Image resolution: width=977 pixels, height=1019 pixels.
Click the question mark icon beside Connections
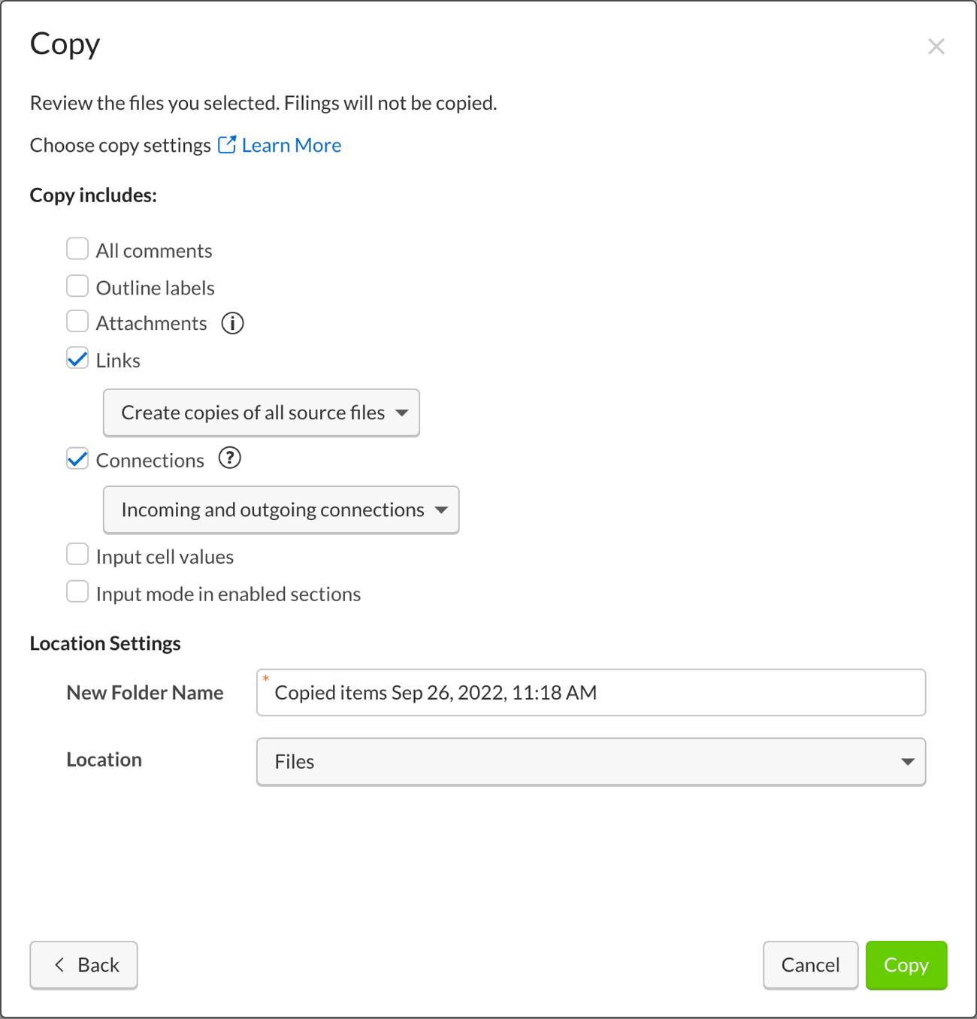coord(230,458)
